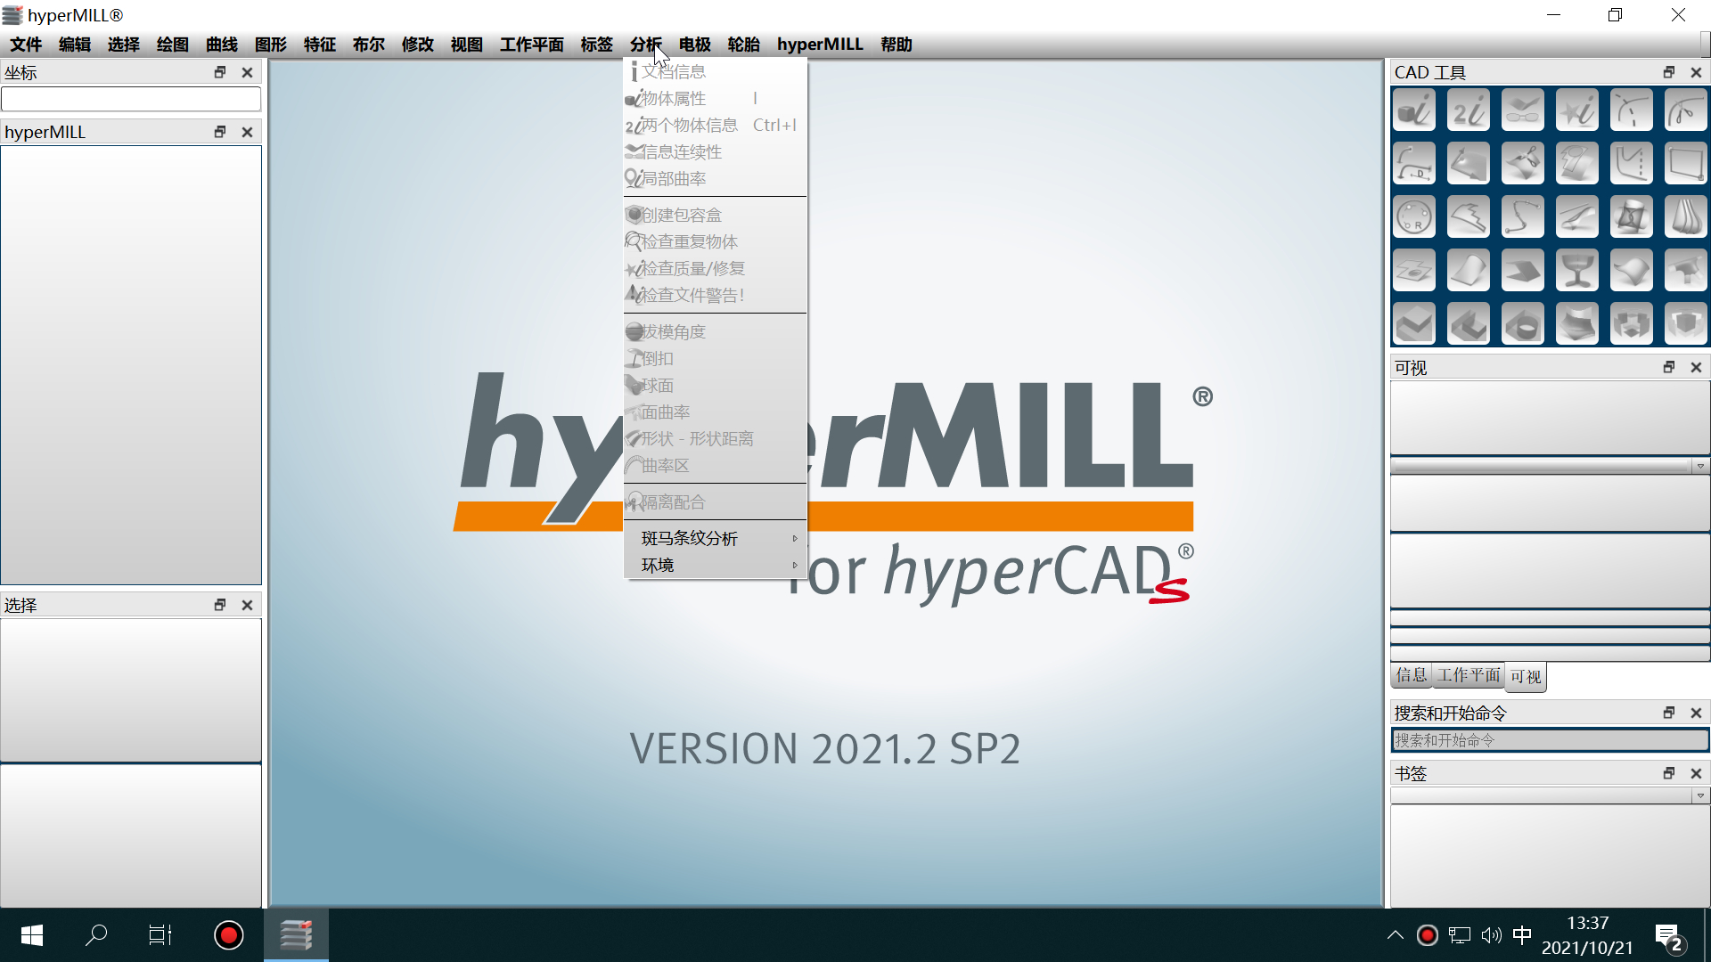The width and height of the screenshot is (1711, 962).
Task: Click the check quality star-i icon
Action: coord(1577,110)
